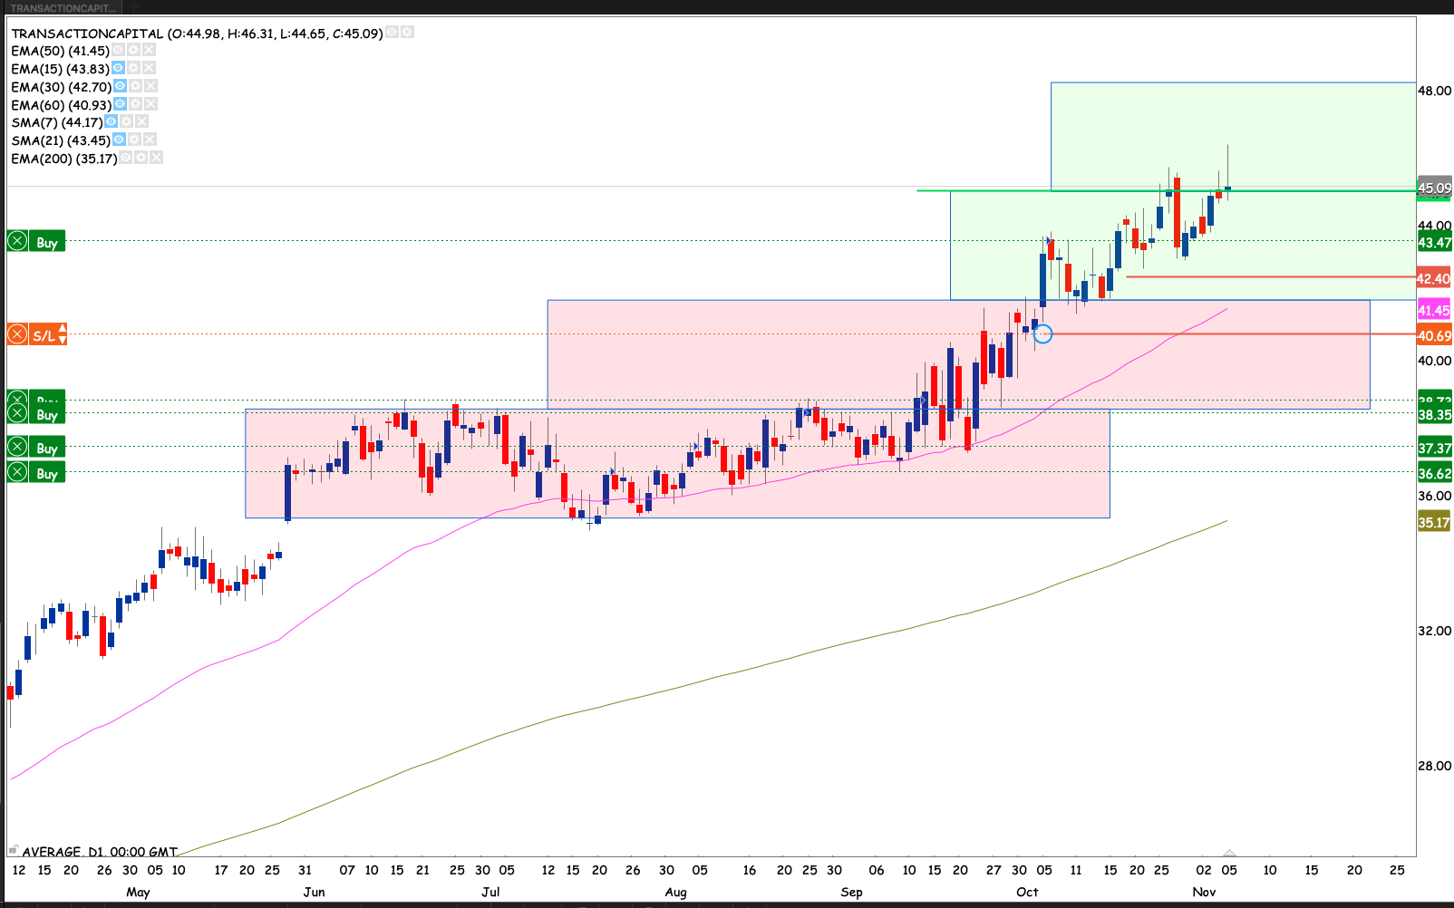Image resolution: width=1454 pixels, height=908 pixels.
Task: Switch to the TRANSACTIONCAPIT... chart tab
Action: (x=63, y=8)
